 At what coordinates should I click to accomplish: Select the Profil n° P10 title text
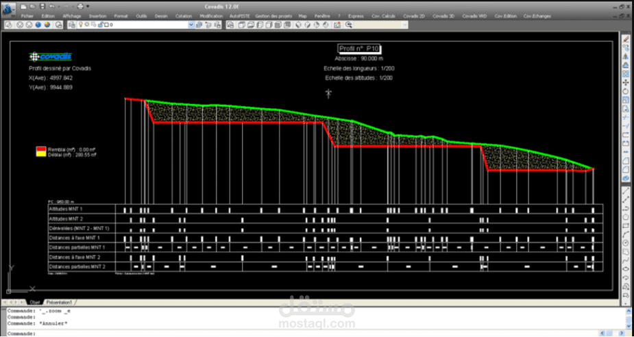click(359, 49)
